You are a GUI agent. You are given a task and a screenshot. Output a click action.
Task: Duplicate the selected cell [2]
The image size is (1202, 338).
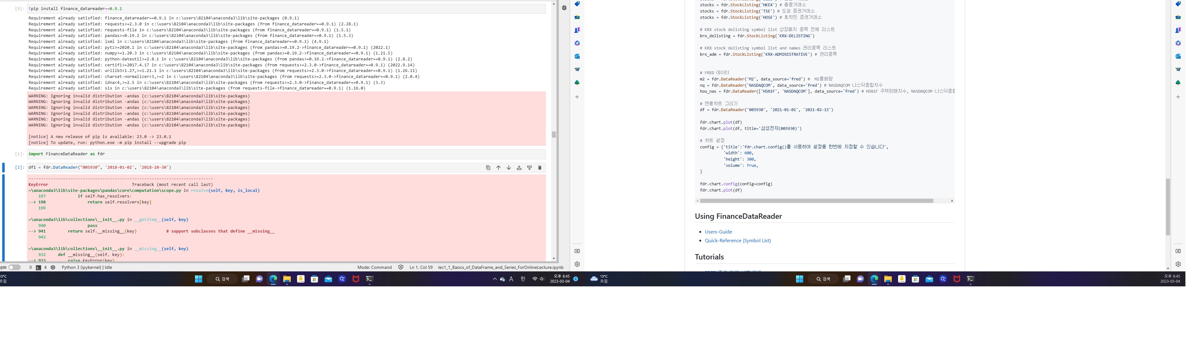(x=488, y=168)
